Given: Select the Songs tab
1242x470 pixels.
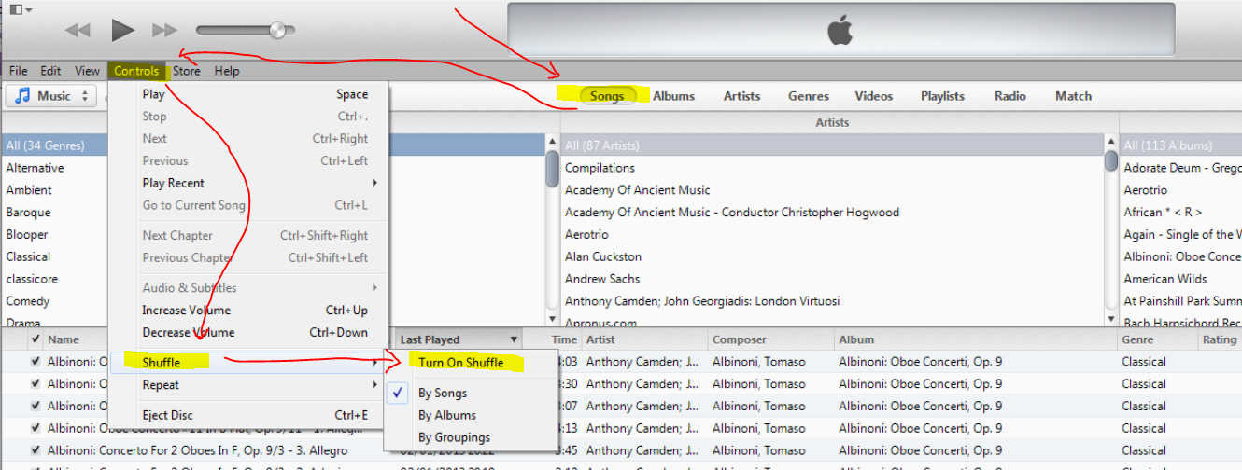Looking at the screenshot, I should [x=607, y=96].
